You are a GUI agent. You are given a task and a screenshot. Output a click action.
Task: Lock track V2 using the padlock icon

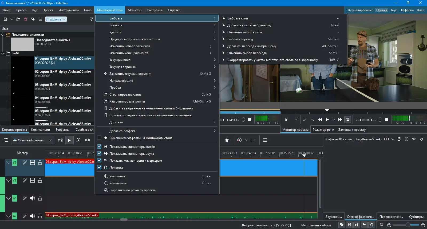(40, 162)
